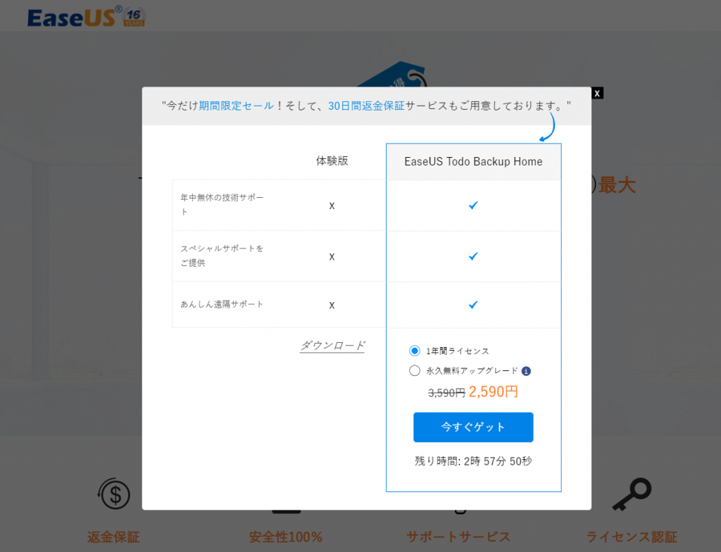The width and height of the screenshot is (721, 552).
Task: Click the 返金保証 label in background page
Action: click(x=113, y=537)
